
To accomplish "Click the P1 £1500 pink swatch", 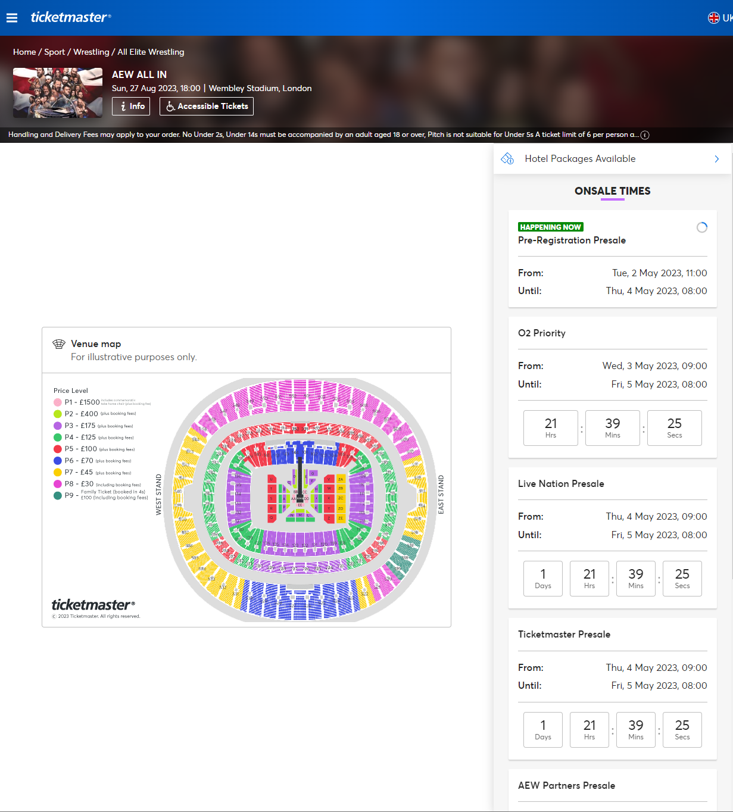I will click(x=58, y=402).
